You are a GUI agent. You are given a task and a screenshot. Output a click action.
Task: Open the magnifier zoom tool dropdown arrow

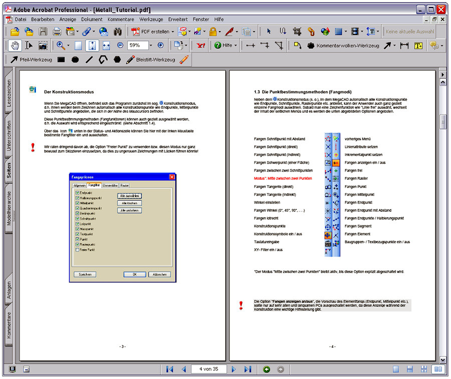(x=68, y=45)
